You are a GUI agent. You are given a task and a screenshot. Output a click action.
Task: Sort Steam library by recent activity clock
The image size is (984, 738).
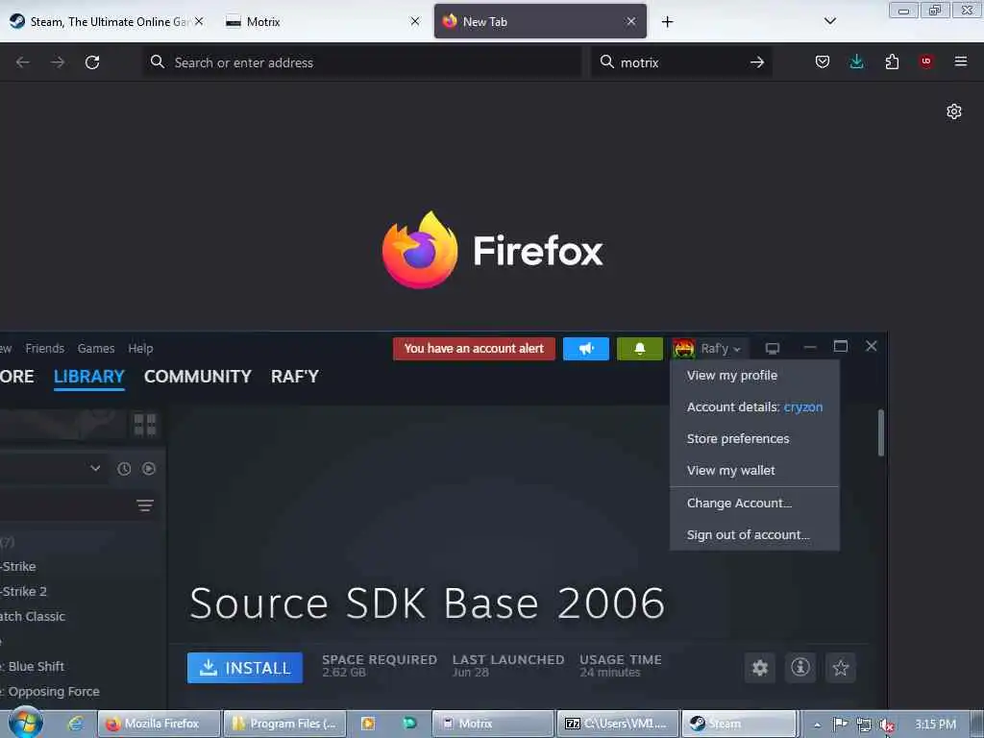(124, 469)
